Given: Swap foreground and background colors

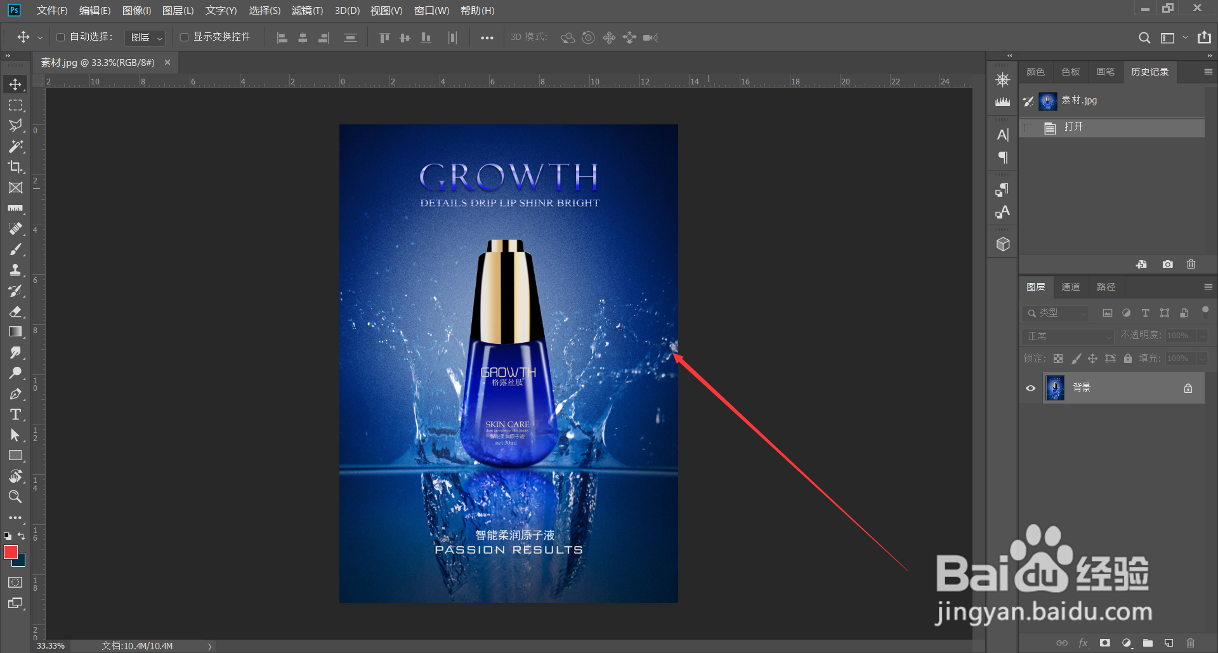Looking at the screenshot, I should pos(22,536).
